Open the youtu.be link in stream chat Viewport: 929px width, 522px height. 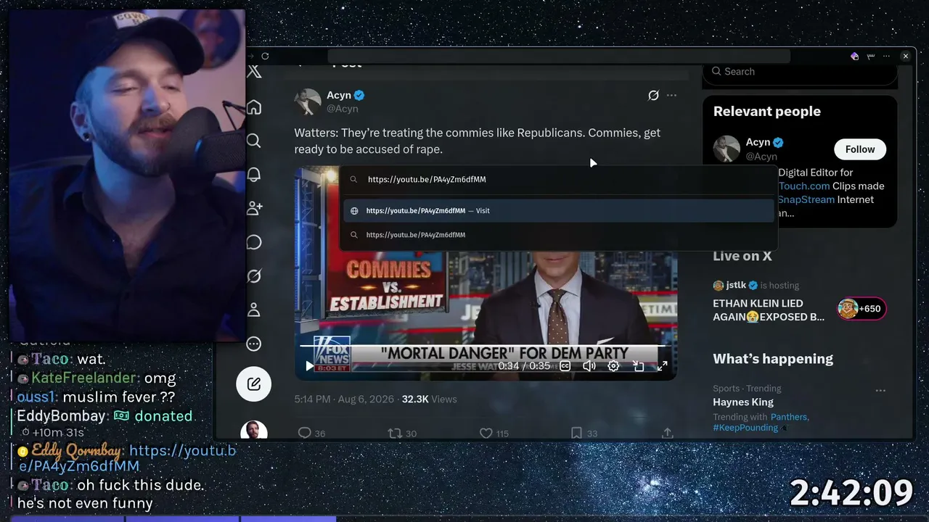pyautogui.click(x=128, y=458)
